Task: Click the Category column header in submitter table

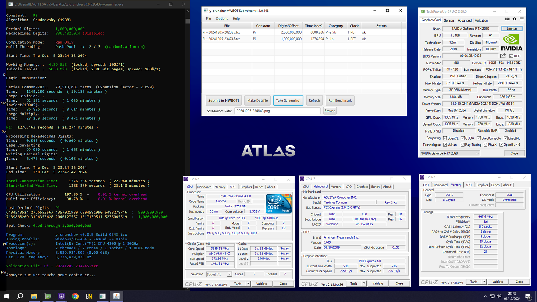Action: click(x=336, y=26)
